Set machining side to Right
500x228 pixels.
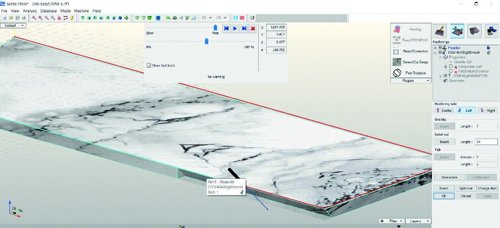487,110
